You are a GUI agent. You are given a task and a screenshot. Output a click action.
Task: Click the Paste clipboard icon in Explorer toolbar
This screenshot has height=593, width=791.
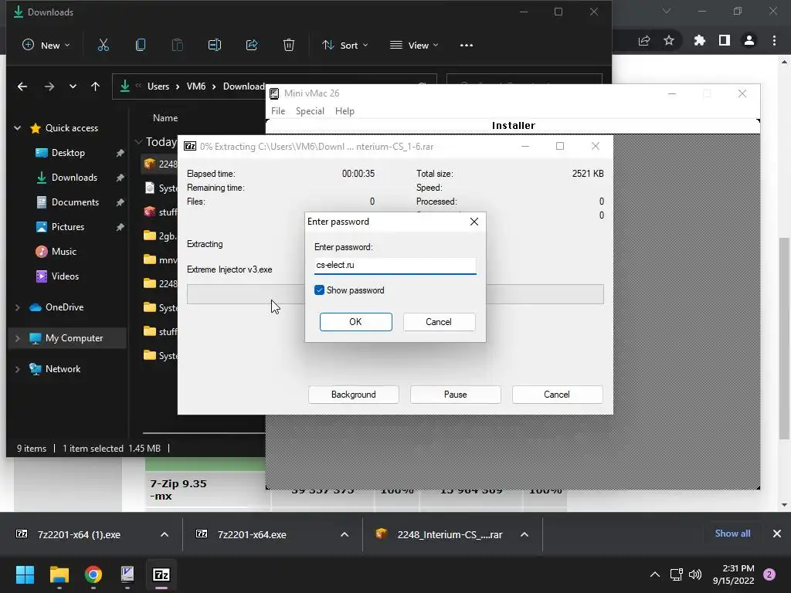(x=178, y=45)
